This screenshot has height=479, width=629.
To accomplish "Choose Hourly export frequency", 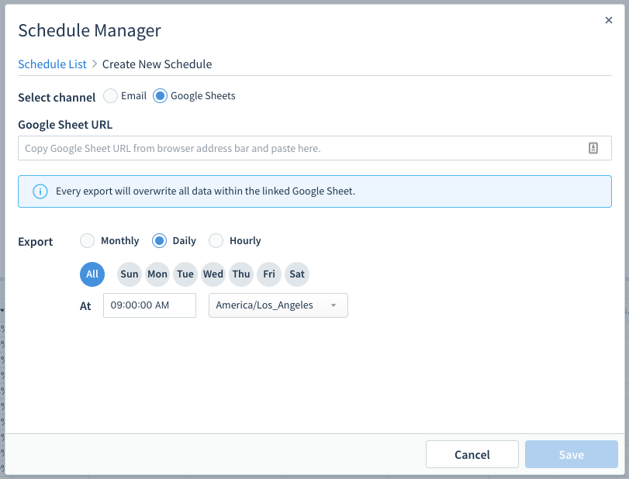I will tap(216, 241).
